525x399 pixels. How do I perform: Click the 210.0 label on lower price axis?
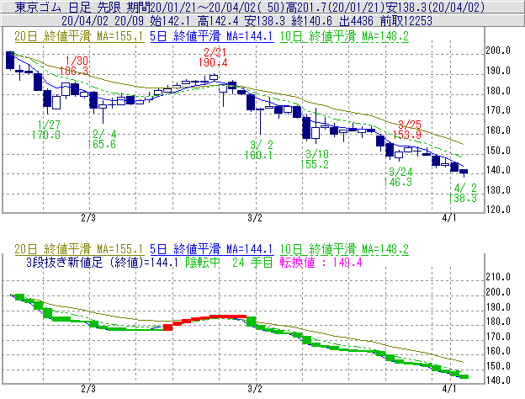click(499, 277)
